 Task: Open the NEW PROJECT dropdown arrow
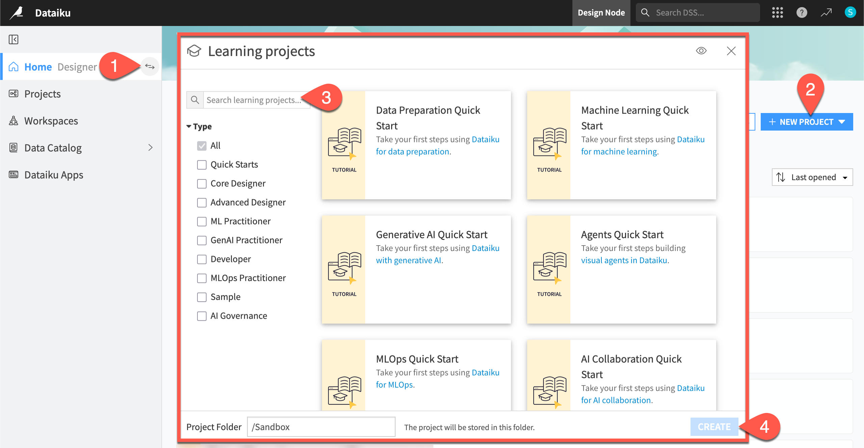[842, 122]
